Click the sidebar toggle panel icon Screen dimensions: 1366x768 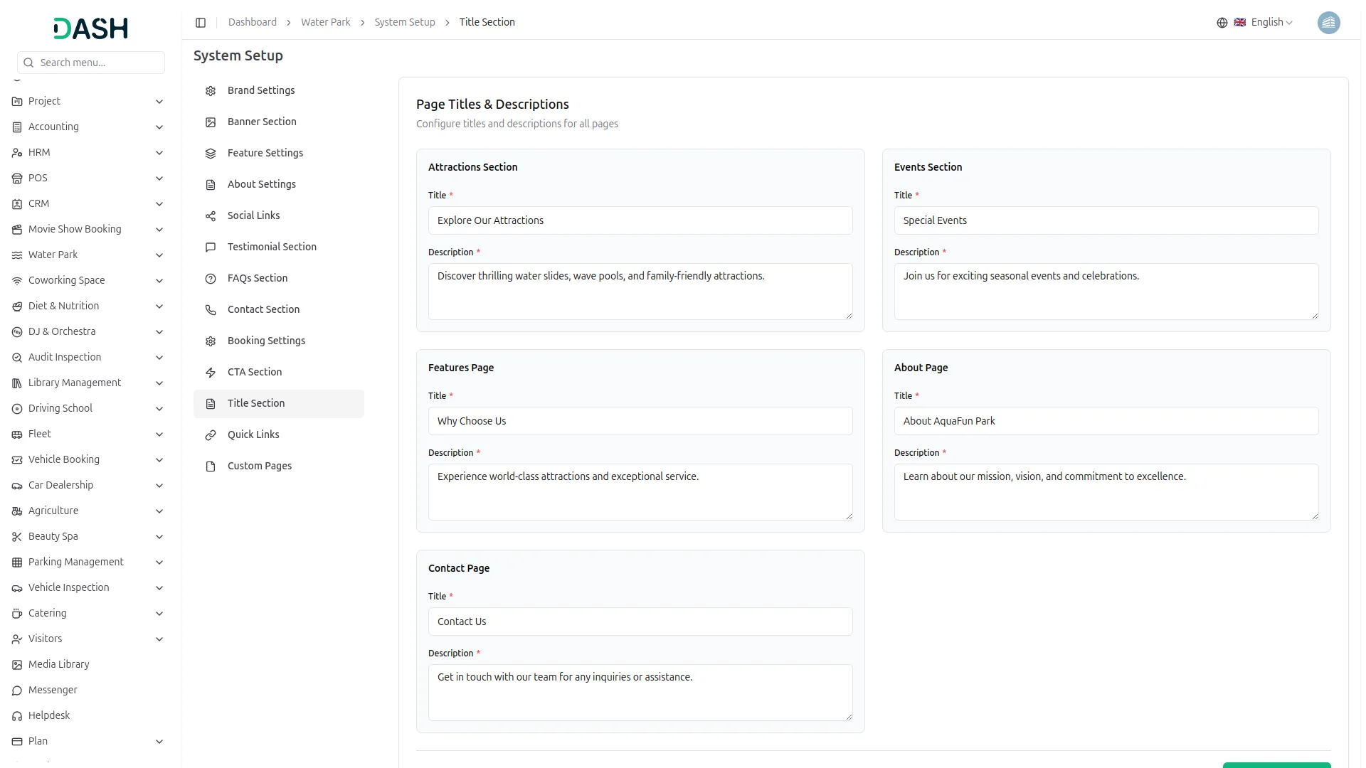pos(201,23)
